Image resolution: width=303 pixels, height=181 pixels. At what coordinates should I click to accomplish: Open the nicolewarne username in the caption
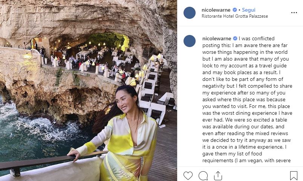pyautogui.click(x=217, y=38)
